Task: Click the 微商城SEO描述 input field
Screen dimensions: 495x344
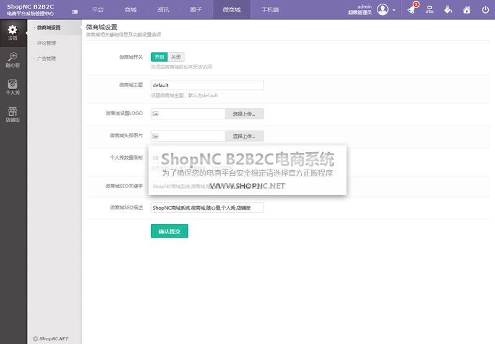Action: pos(207,208)
